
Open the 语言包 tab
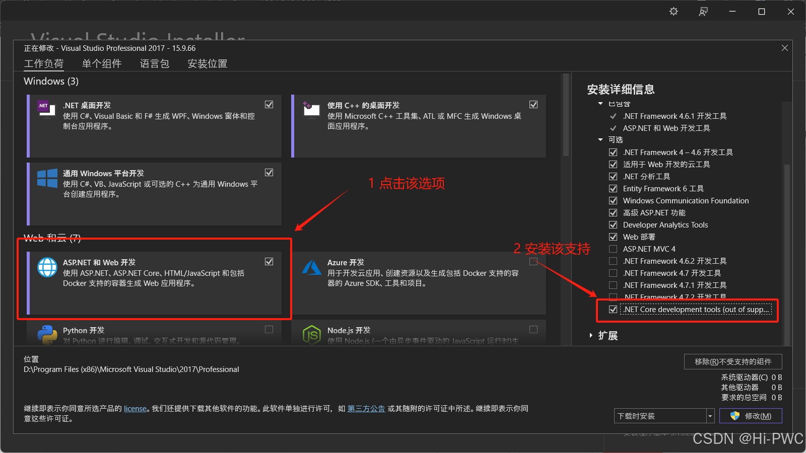pyautogui.click(x=154, y=63)
